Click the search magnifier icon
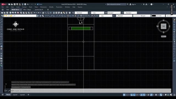The width and height of the screenshot is (176, 99). point(128,4)
